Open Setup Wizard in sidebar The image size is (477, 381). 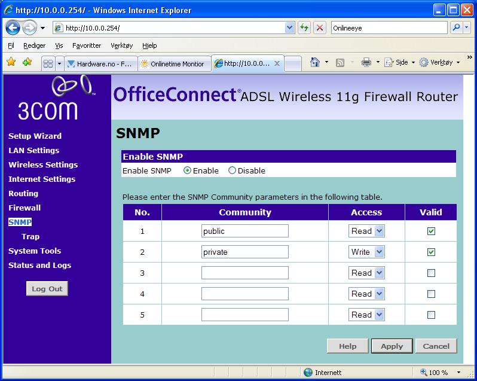click(x=35, y=136)
